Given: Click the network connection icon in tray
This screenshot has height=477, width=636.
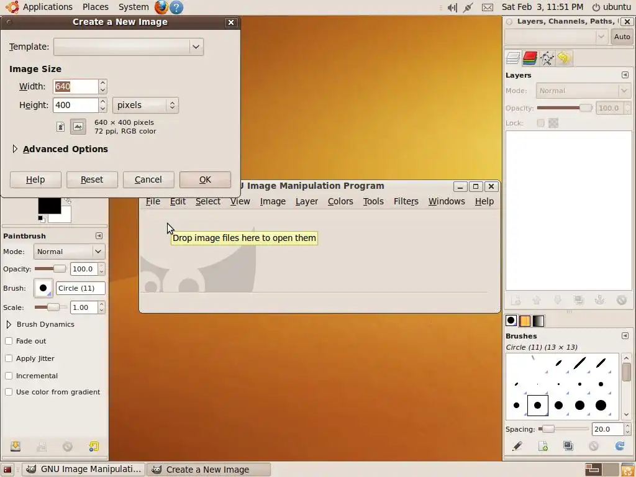Looking at the screenshot, I should tap(468, 7).
